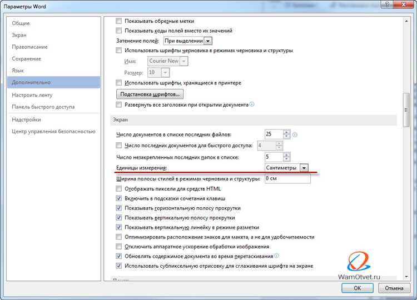Screen dimensions: 417x300
Task: Click the scrollbar up arrow
Action: point(406,21)
